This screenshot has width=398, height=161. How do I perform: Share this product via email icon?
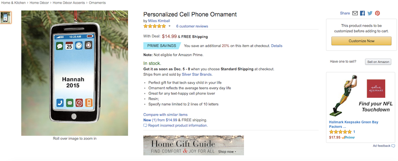point(355,13)
